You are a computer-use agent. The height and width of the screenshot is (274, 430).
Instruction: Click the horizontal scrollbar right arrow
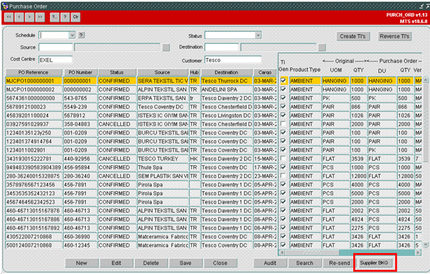click(418, 252)
